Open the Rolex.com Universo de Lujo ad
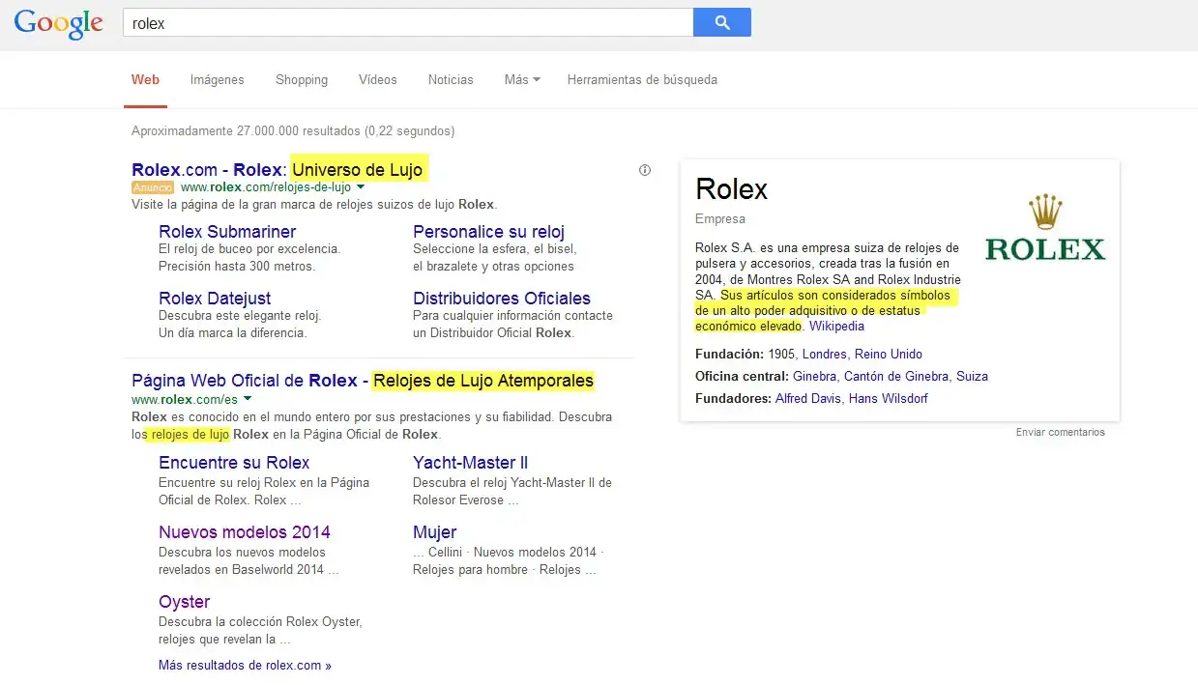Image resolution: width=1198 pixels, height=685 pixels. click(x=278, y=170)
